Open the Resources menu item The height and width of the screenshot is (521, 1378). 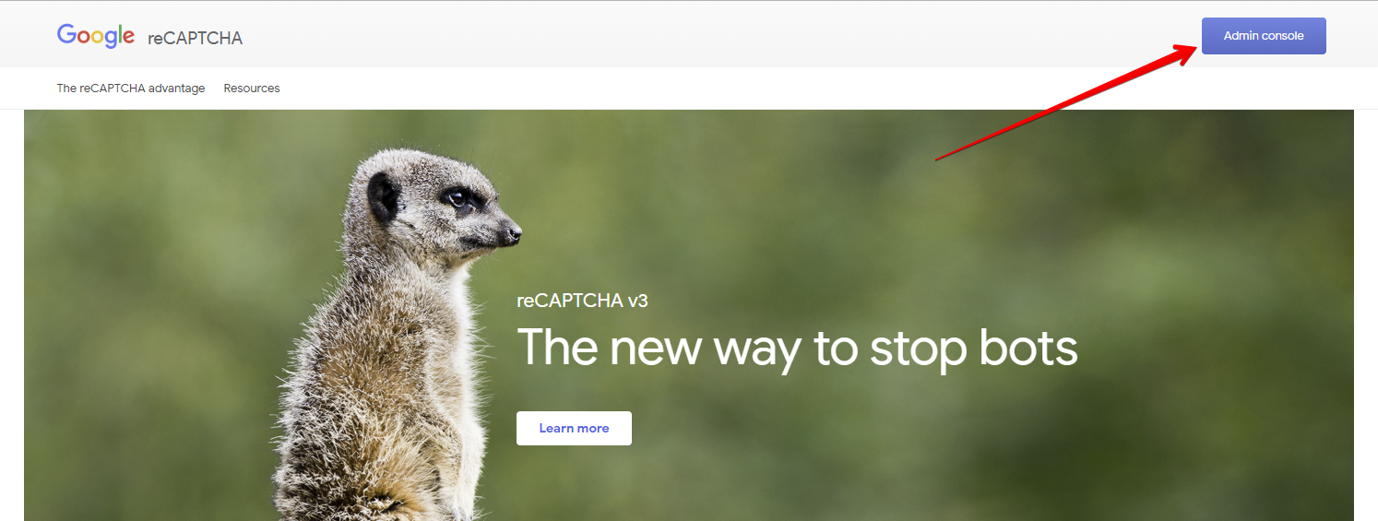coord(252,89)
